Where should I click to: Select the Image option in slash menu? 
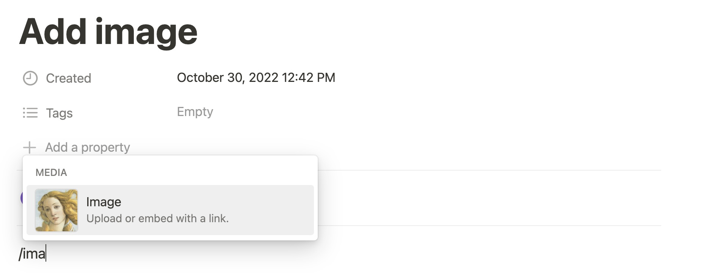[x=170, y=210]
